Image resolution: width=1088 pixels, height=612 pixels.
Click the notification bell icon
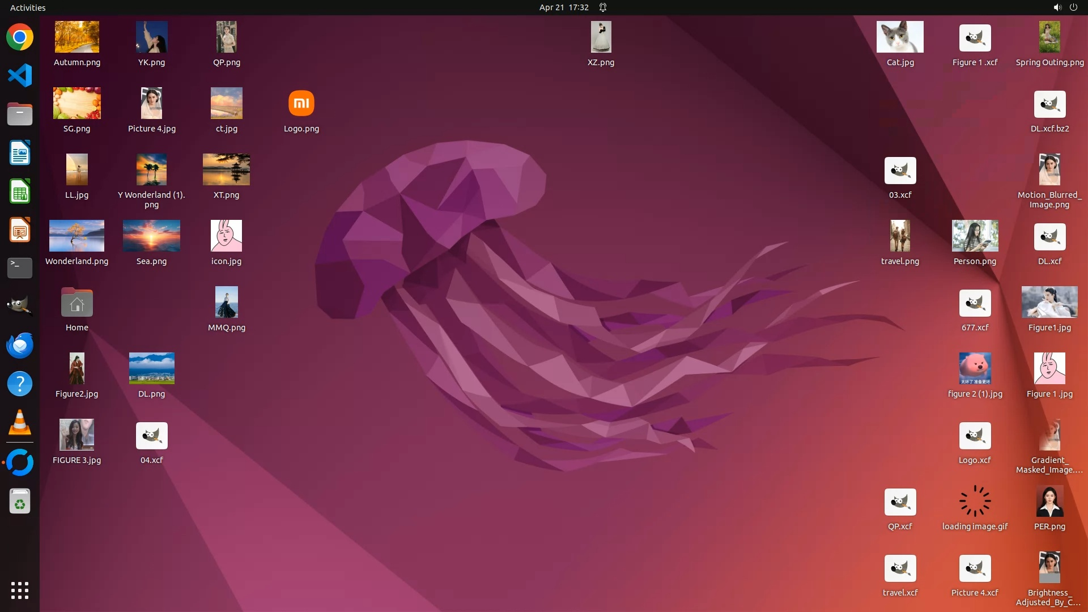coord(603,7)
